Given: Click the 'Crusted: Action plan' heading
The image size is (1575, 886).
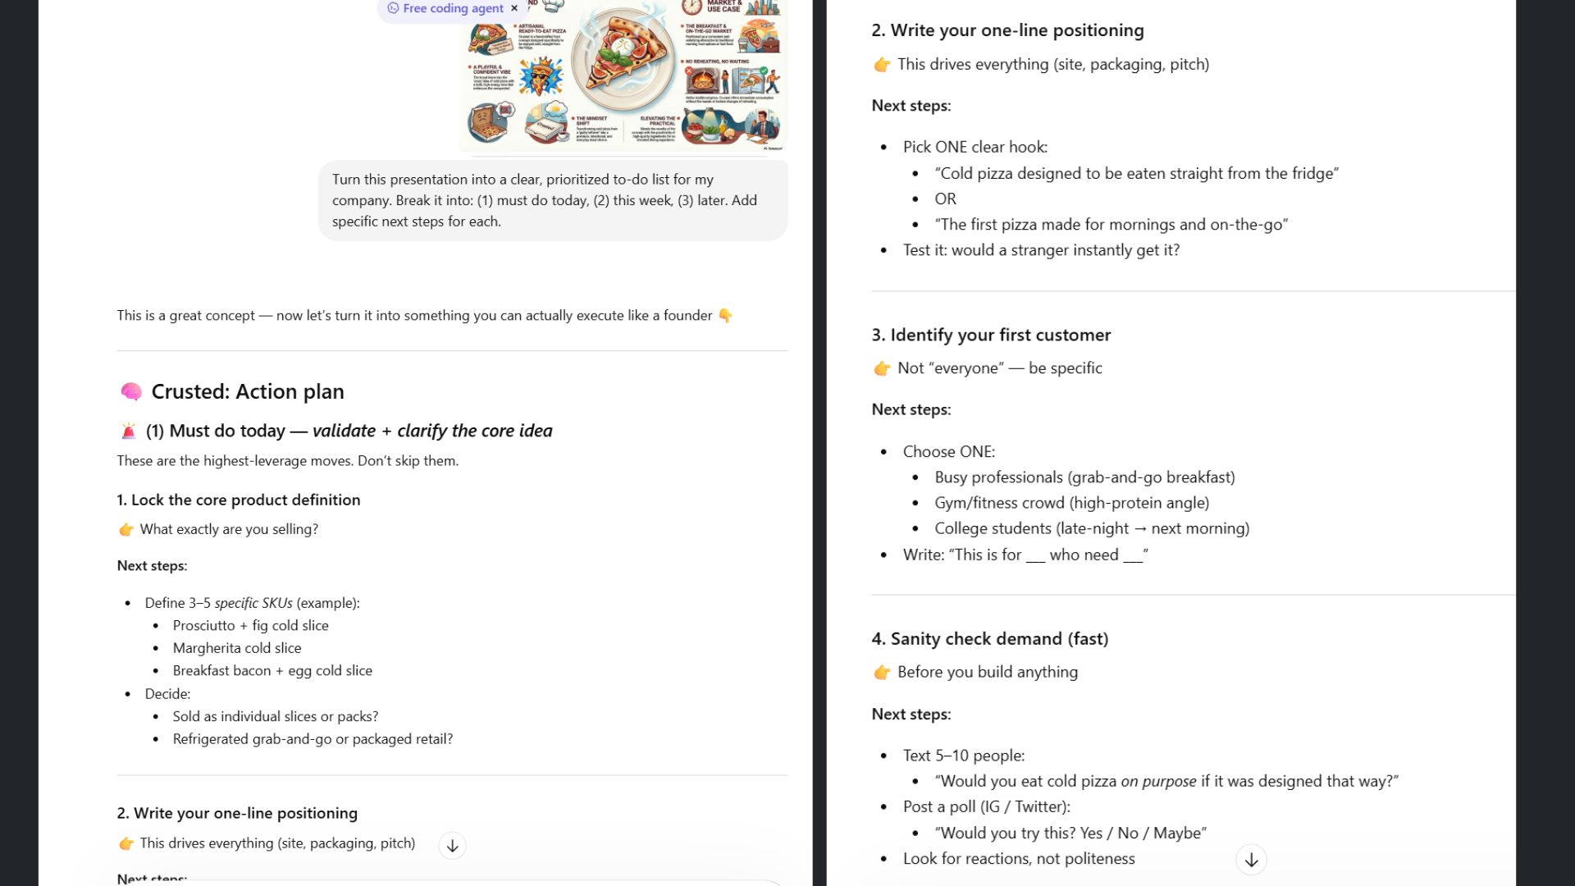Looking at the screenshot, I should [x=247, y=392].
